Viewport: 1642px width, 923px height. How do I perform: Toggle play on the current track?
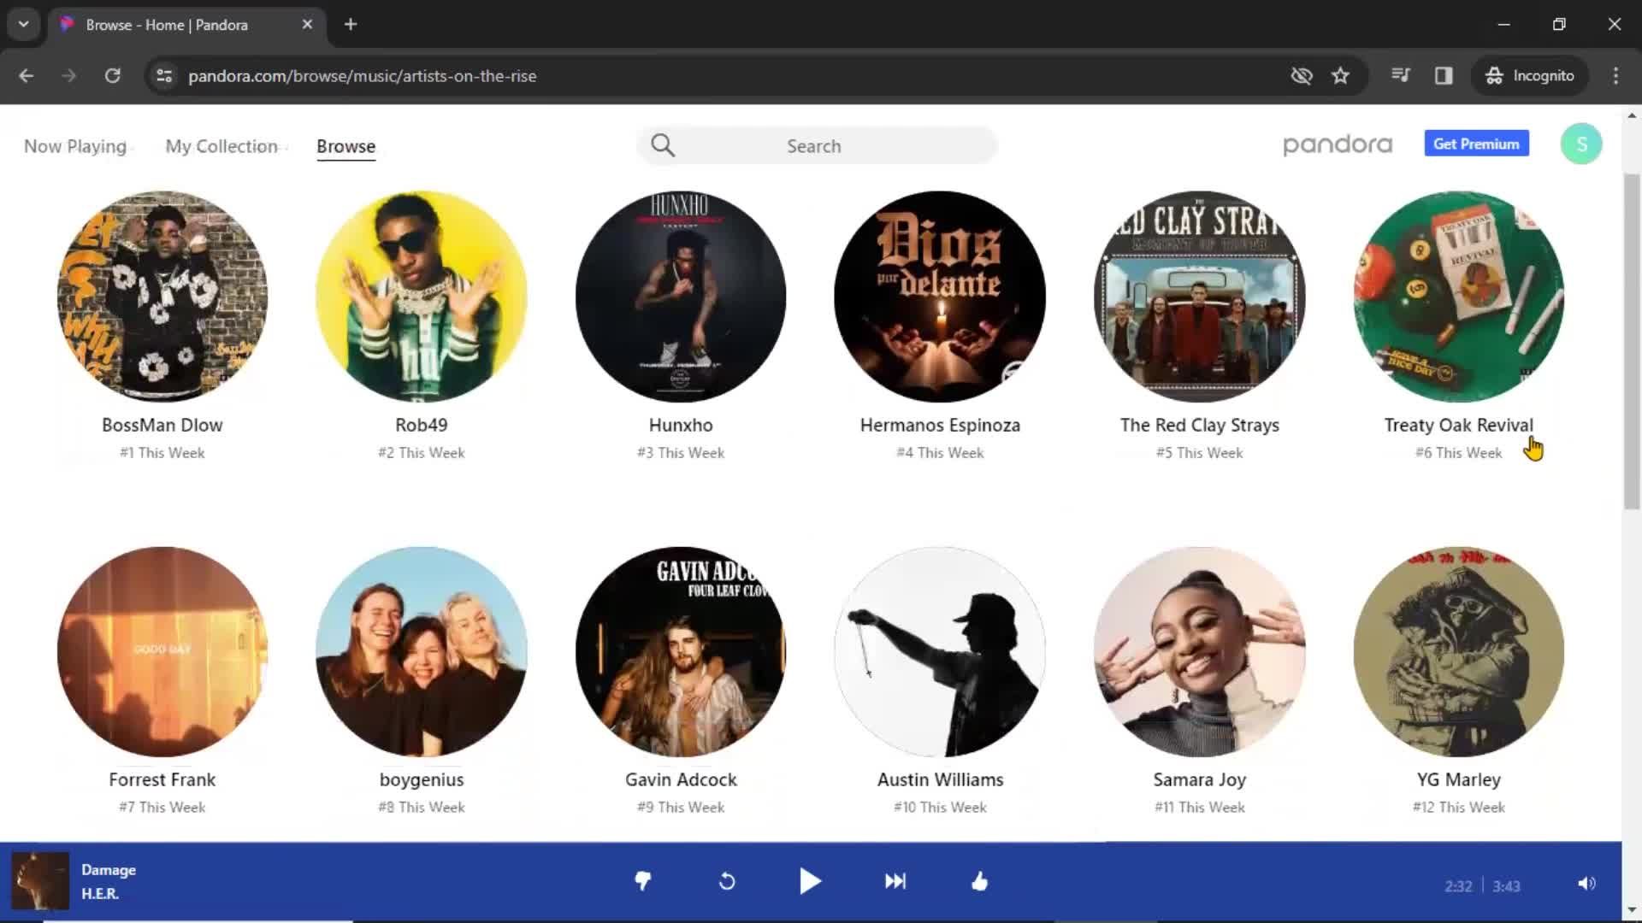click(811, 881)
